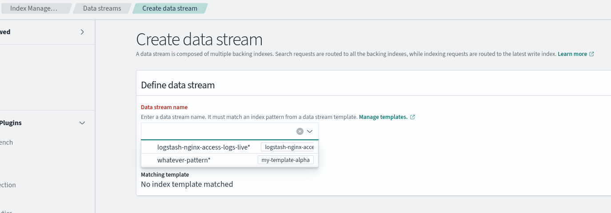Screen dimensions: 611x213
Task: Open the Manage templates link
Action: (x=383, y=117)
